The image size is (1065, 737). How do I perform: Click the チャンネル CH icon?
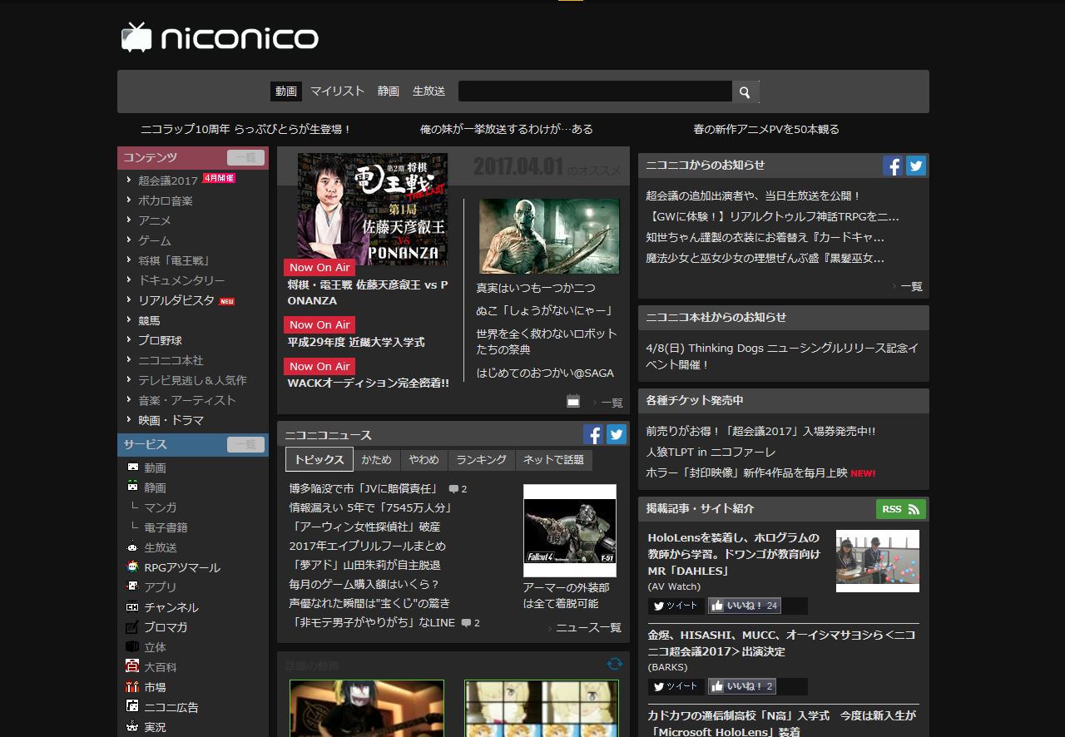[x=131, y=607]
